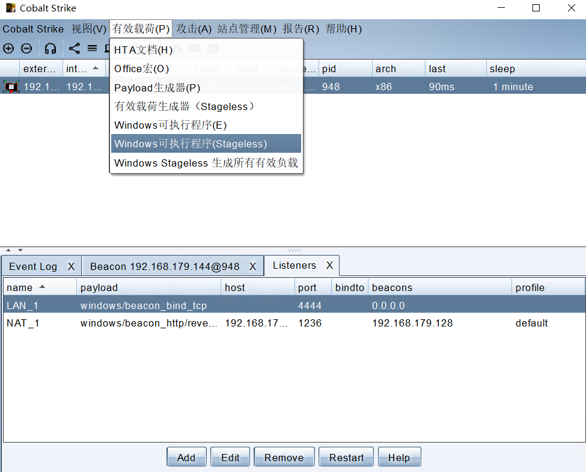Viewport: 586px width, 472px height.
Task: Click the compromised host beacon icon in the session row
Action: point(11,87)
